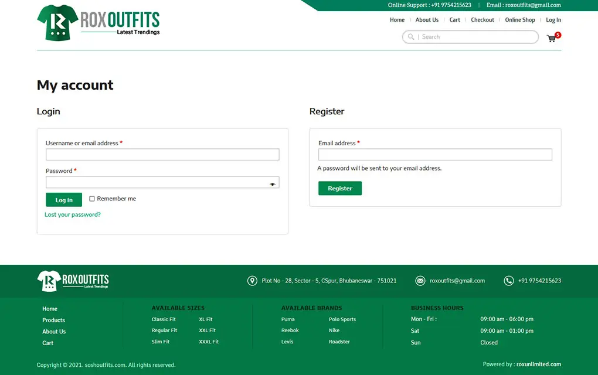Image resolution: width=598 pixels, height=375 pixels.
Task: Click the Lost your password link
Action: (73, 215)
